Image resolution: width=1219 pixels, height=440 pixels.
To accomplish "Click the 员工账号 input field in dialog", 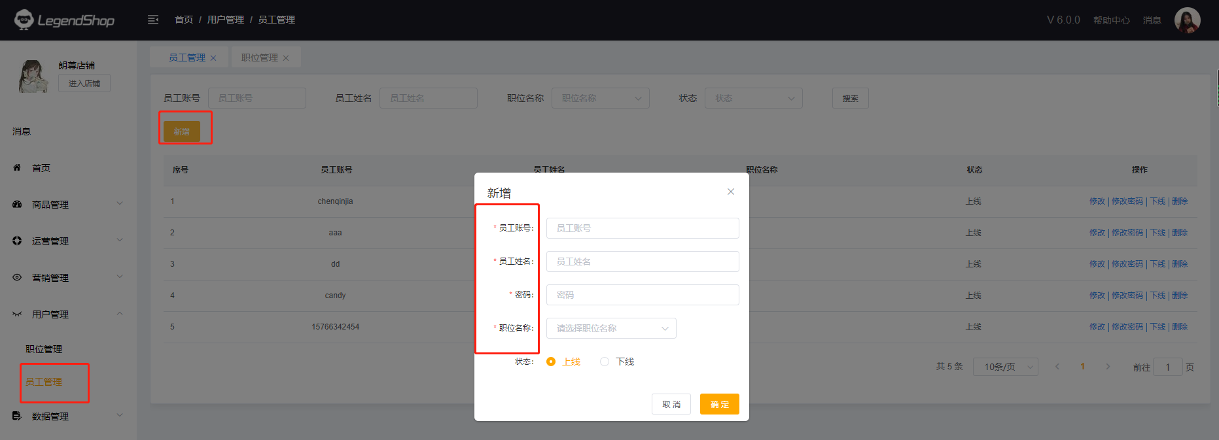I will (643, 228).
